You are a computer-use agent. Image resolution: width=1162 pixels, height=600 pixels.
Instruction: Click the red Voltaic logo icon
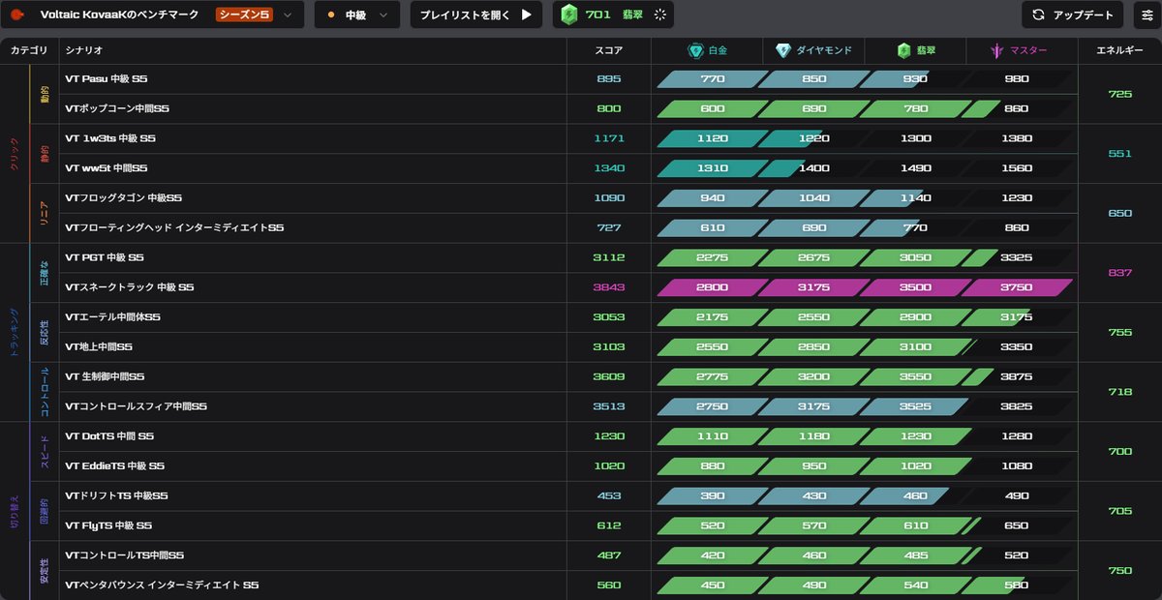tap(16, 15)
